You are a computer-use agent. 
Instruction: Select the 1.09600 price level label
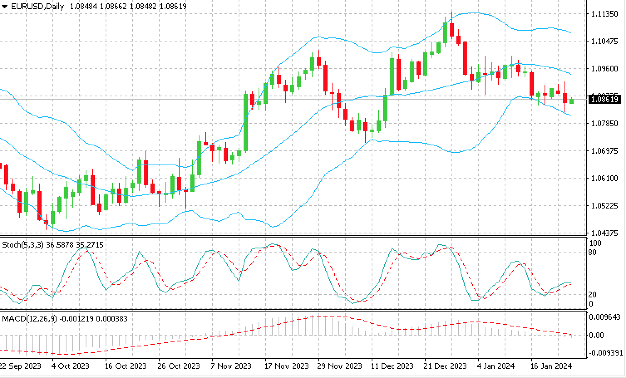click(x=604, y=69)
